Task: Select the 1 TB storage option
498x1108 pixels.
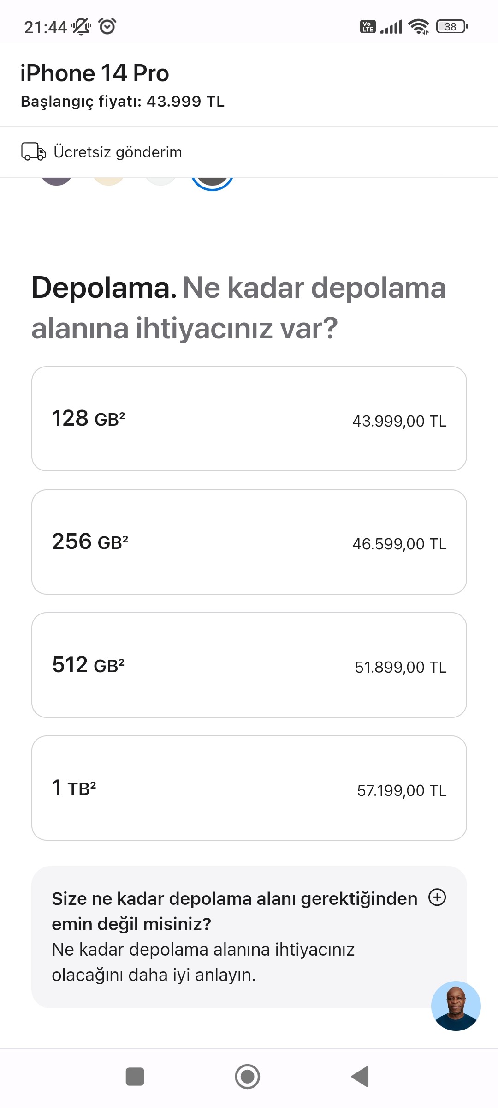Action: point(249,788)
